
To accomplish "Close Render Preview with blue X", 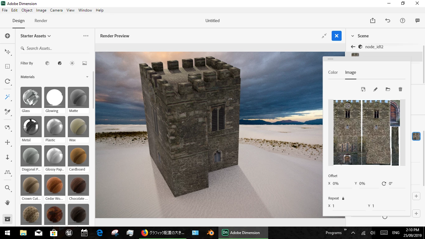I will click(x=336, y=36).
